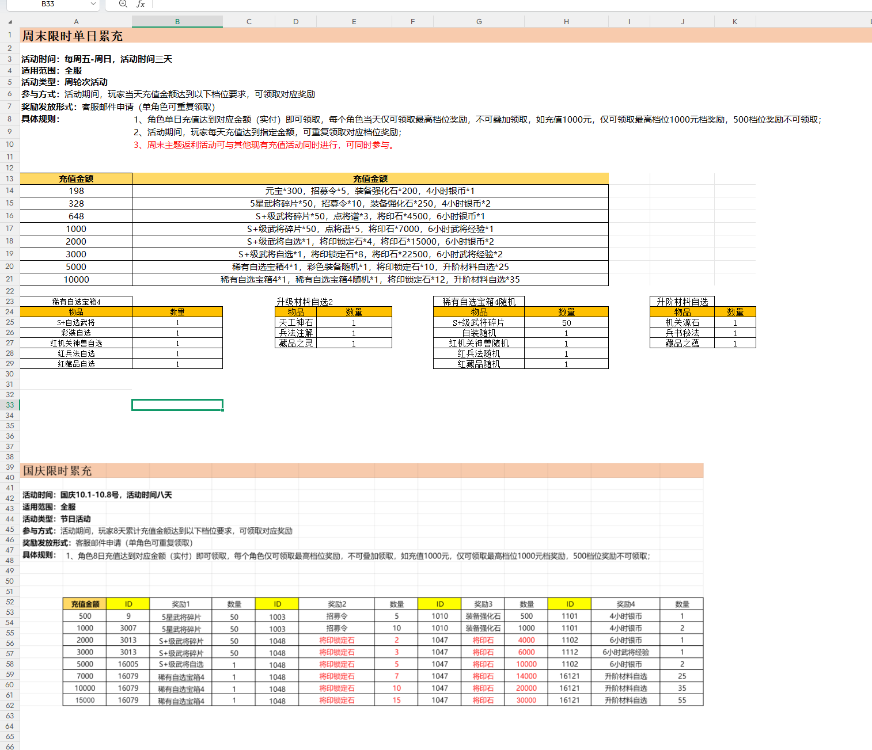Expand the Name Box dropdown arrow
The height and width of the screenshot is (750, 872).
[93, 4]
